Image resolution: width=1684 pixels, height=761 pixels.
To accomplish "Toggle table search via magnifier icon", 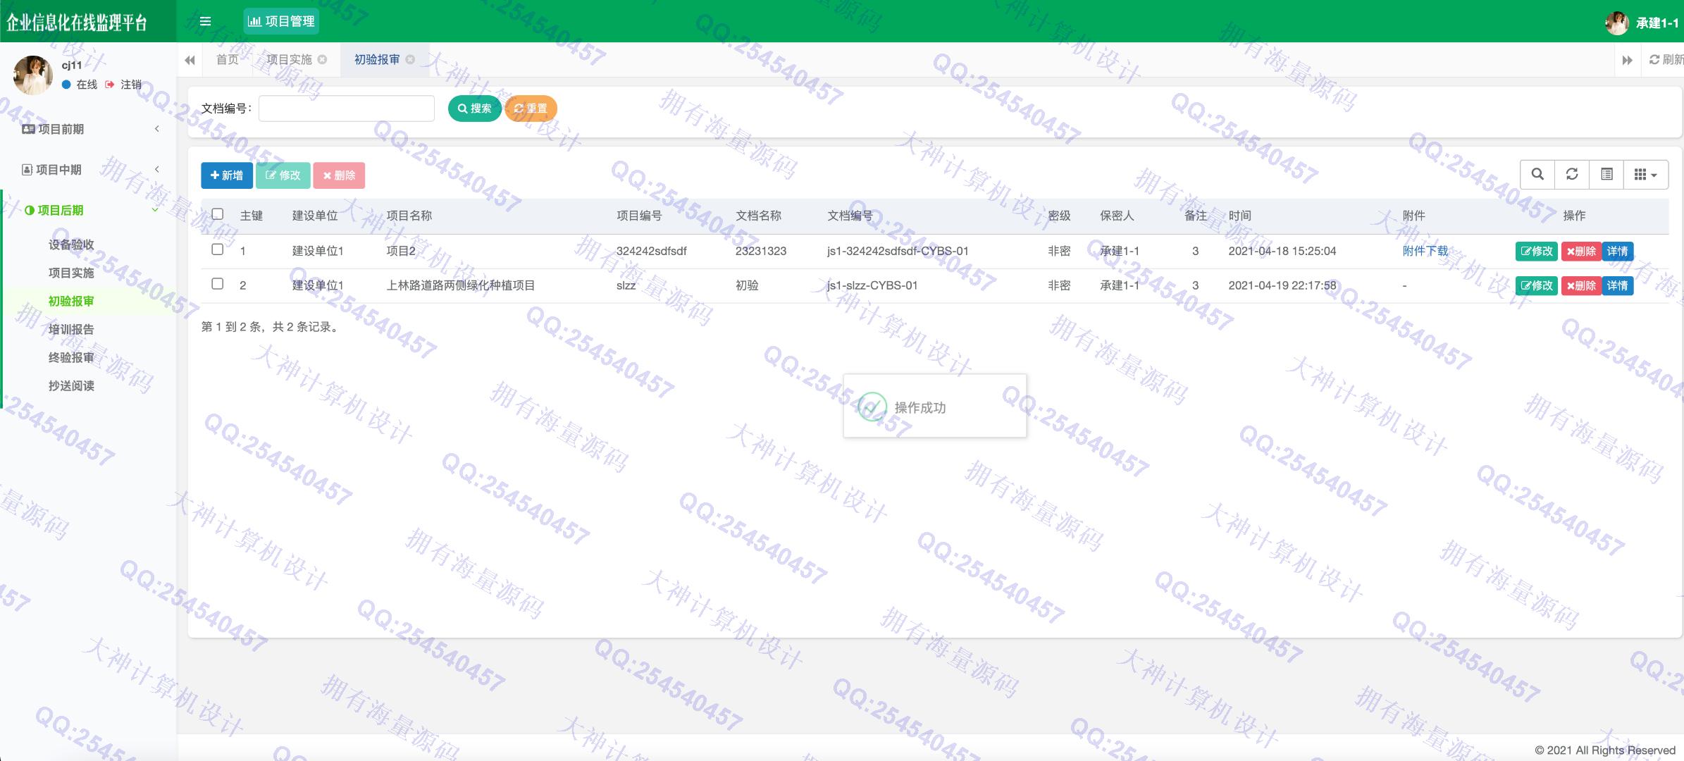I will click(1537, 174).
